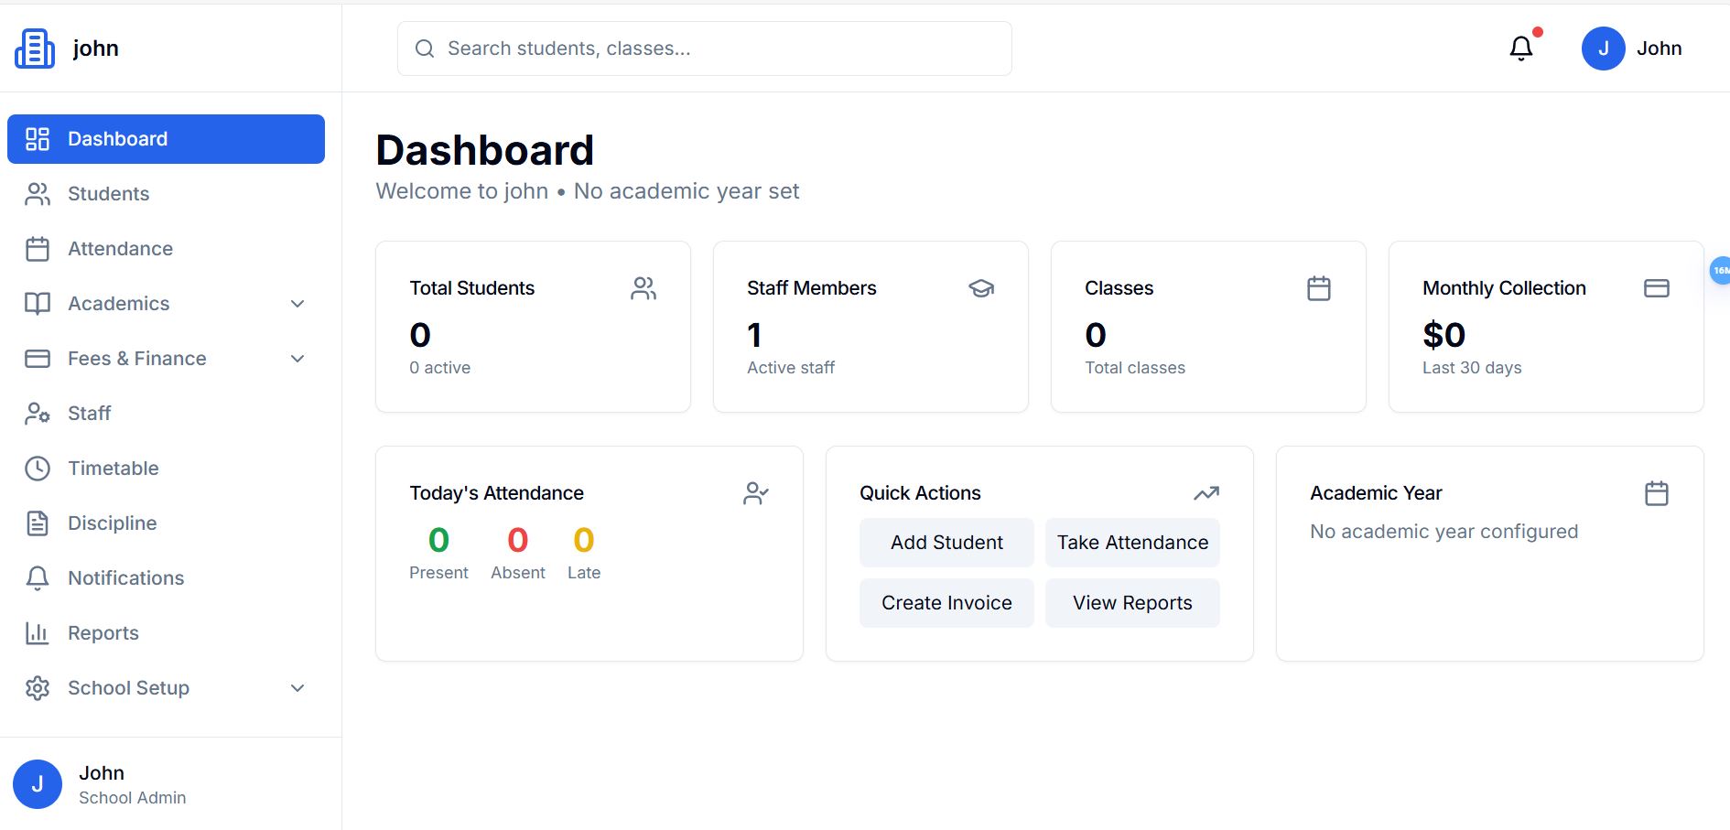This screenshot has width=1730, height=830.
Task: Click the notification bell icon in header
Action: tap(1520, 49)
